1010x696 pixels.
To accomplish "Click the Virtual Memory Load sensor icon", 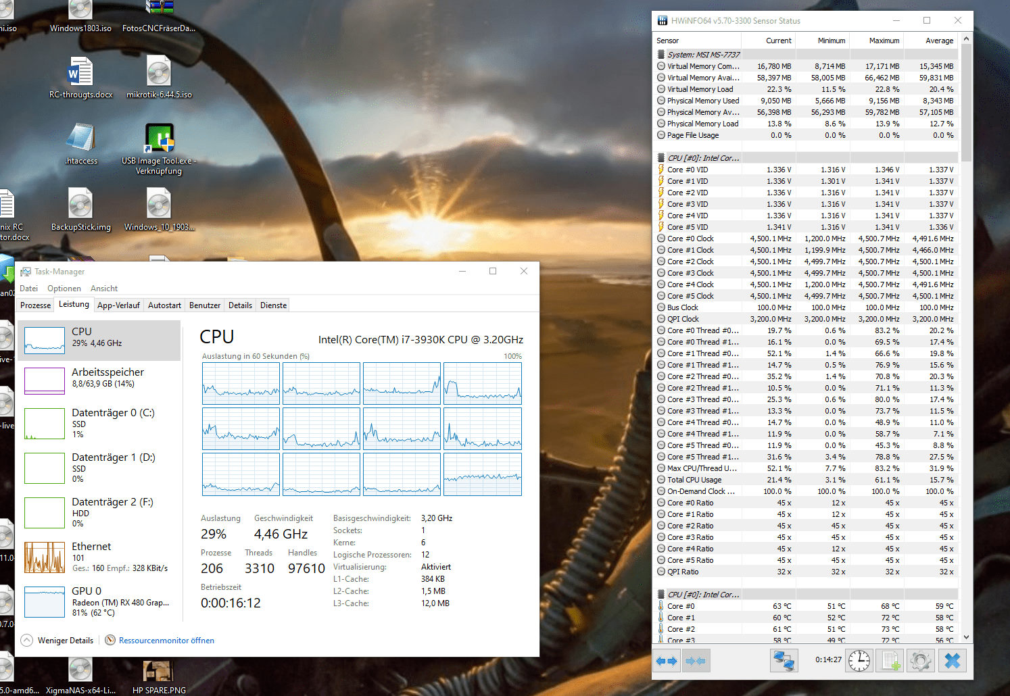I will pyautogui.click(x=661, y=89).
